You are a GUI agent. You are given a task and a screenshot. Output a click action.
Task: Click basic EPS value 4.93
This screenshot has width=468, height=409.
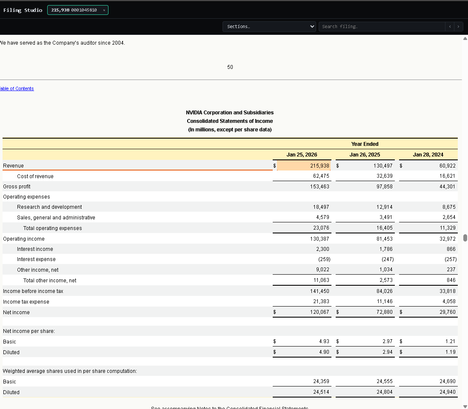pos(324,341)
